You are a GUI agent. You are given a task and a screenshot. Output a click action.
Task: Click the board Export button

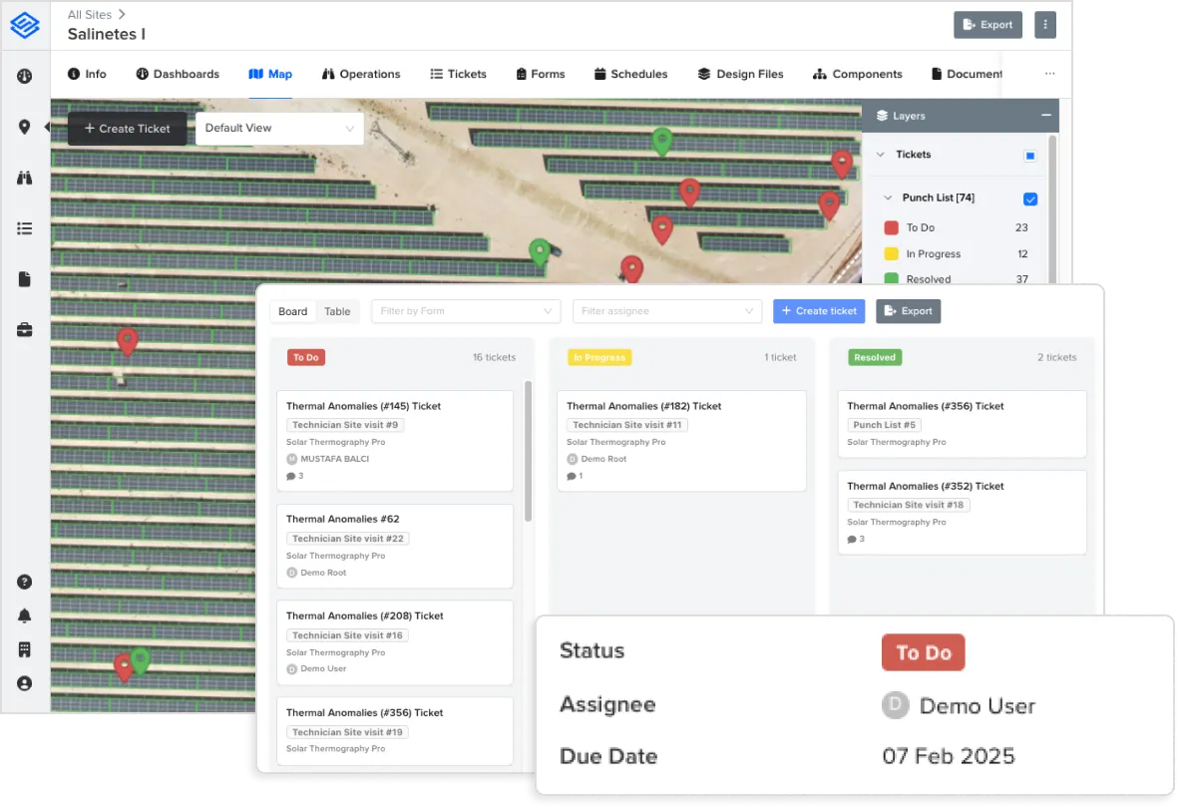(908, 311)
